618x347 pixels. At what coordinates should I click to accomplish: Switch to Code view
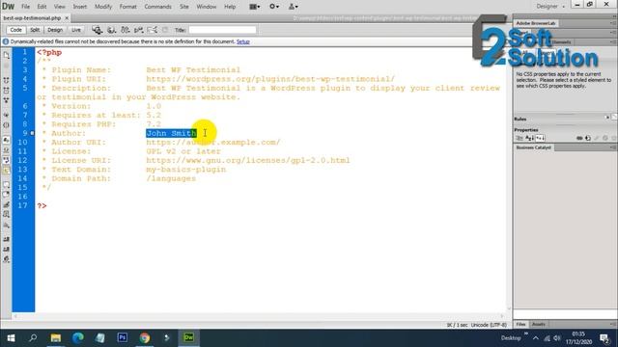pyautogui.click(x=16, y=30)
